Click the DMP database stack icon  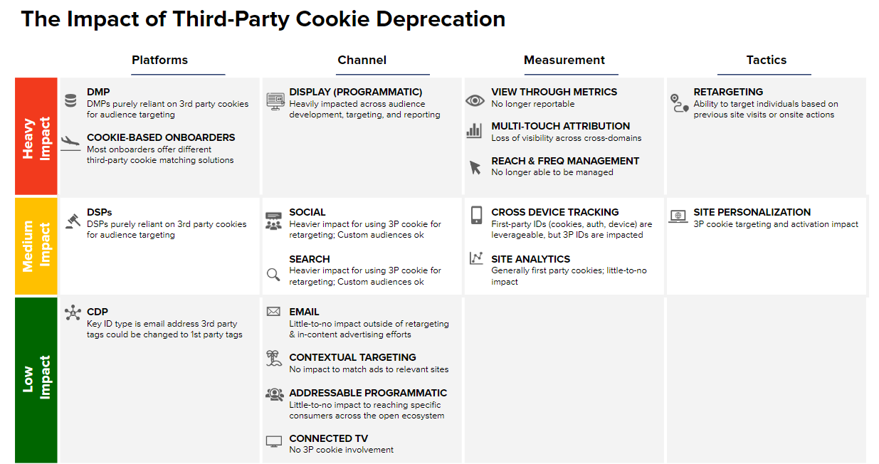(x=70, y=100)
